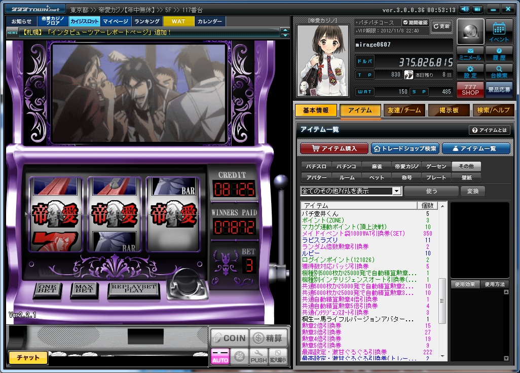Viewport: 520px width, 373px height.
Task: Open the イベント calendar icon
Action: pyautogui.click(x=499, y=32)
